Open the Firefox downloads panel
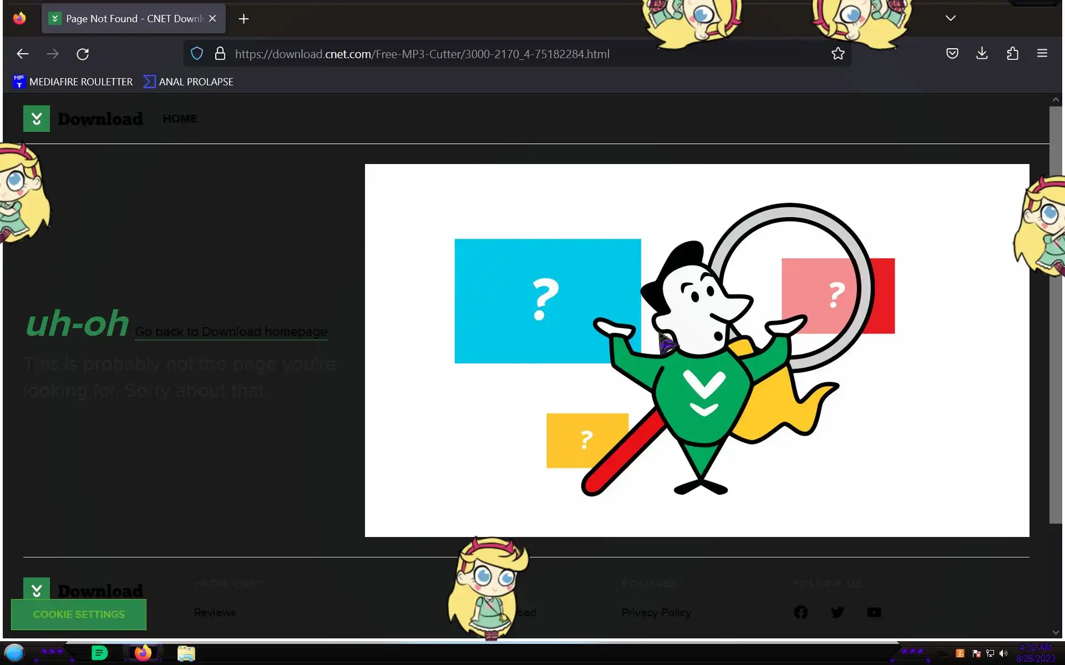 tap(982, 54)
